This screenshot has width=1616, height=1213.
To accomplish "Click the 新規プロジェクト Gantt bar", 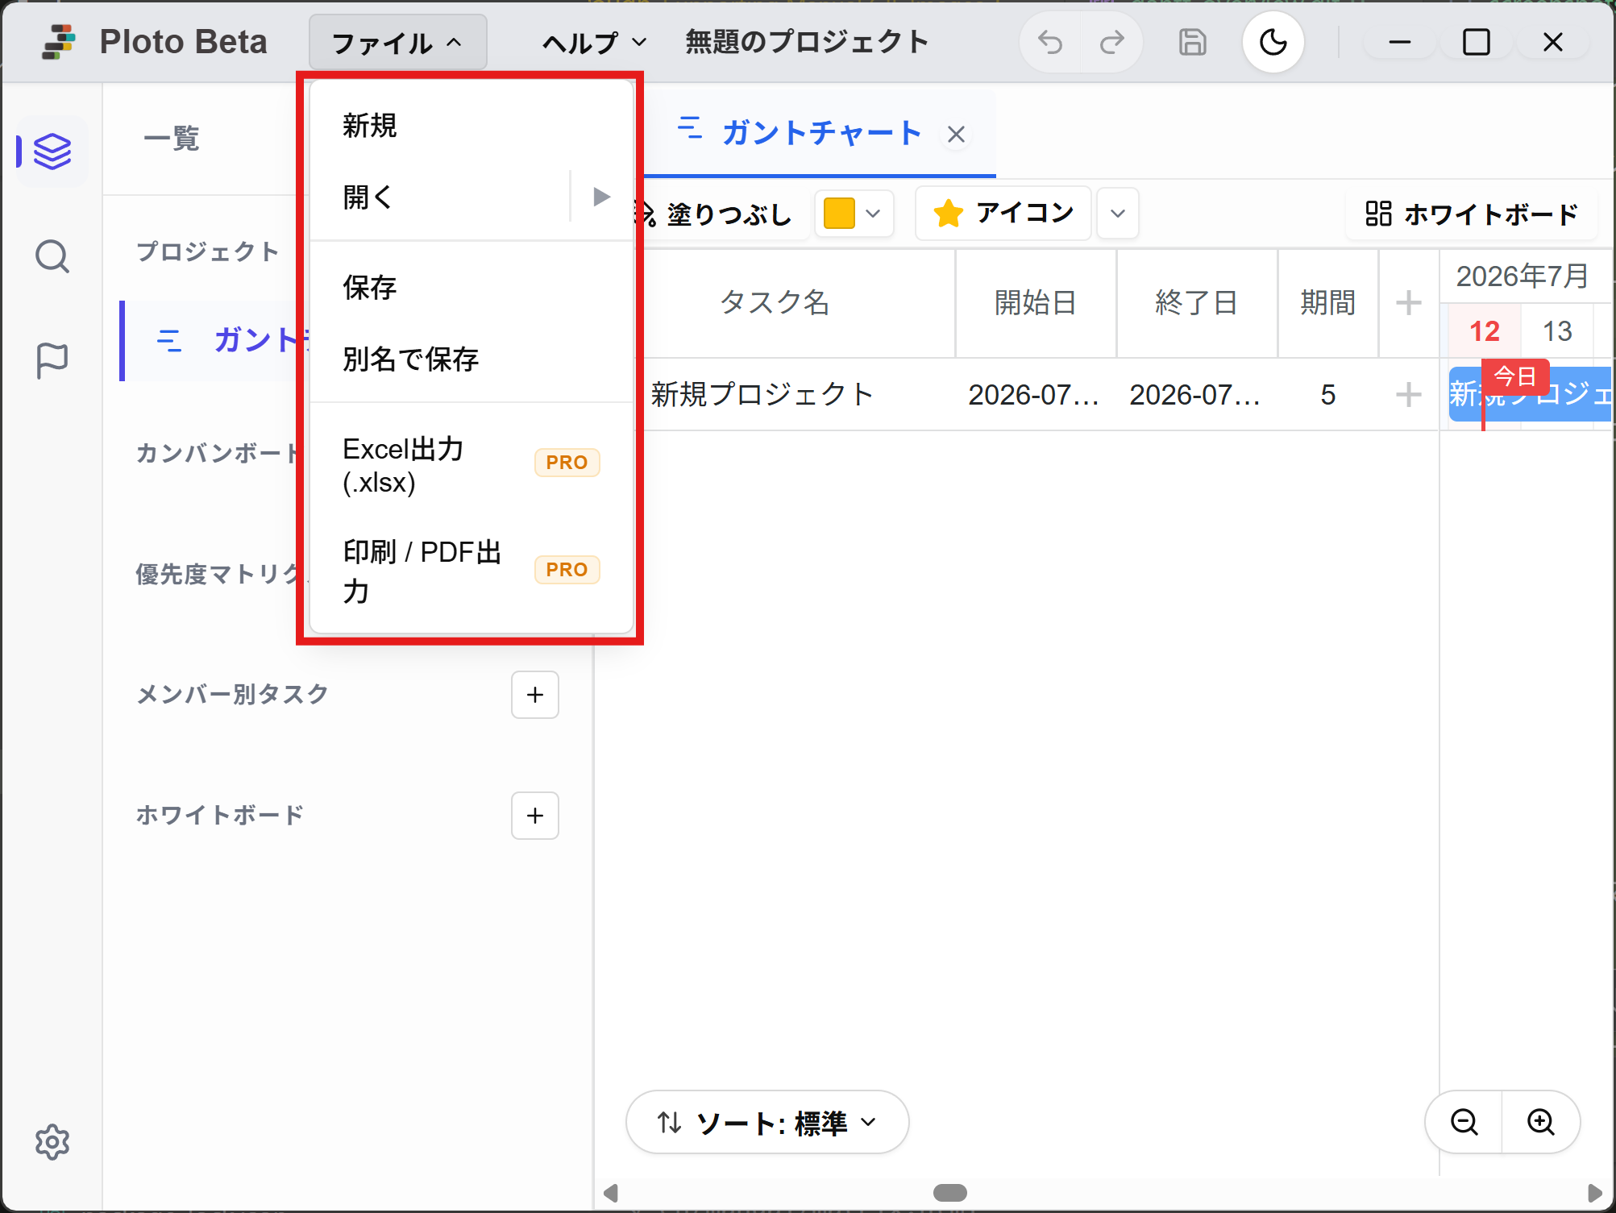I will (1530, 394).
